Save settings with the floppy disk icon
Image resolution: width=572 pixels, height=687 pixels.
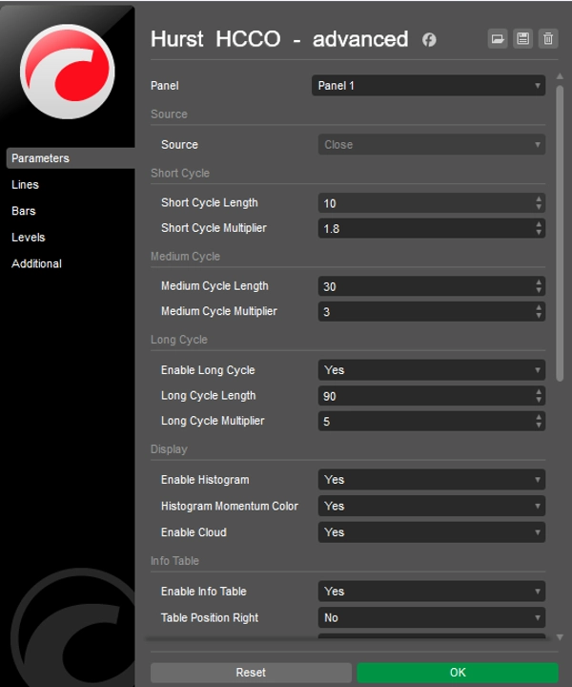[523, 38]
